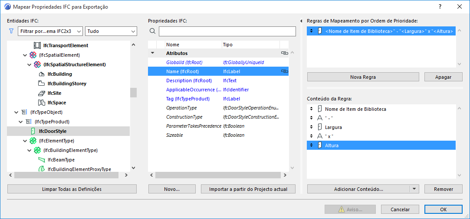Click the Limpar Todas as Definições button

(72, 189)
